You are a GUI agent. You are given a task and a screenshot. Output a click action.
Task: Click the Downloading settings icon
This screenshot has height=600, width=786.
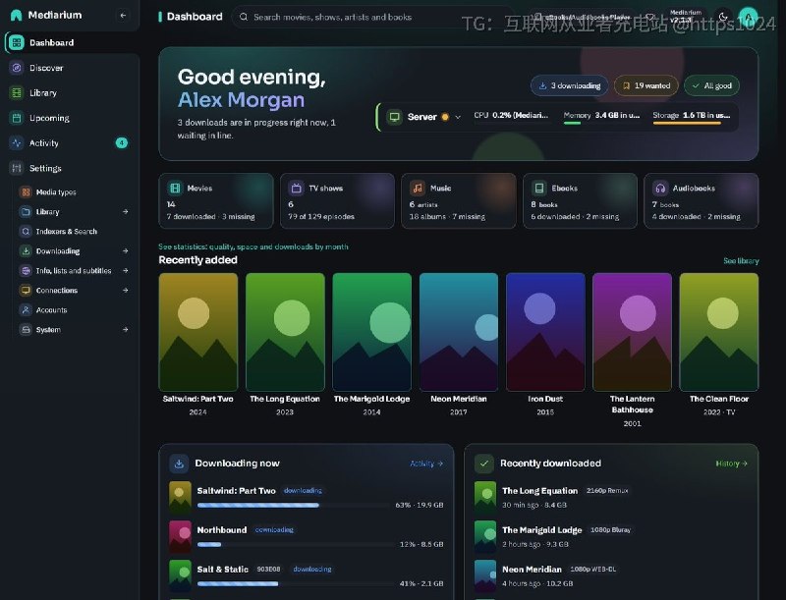[x=26, y=251]
